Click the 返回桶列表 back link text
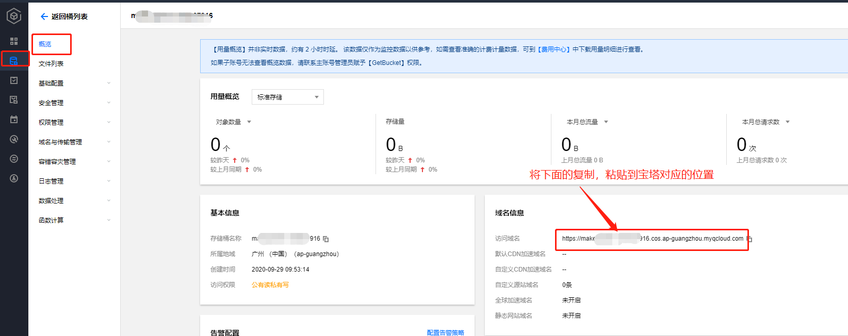Image resolution: width=848 pixels, height=336 pixels. tap(70, 16)
